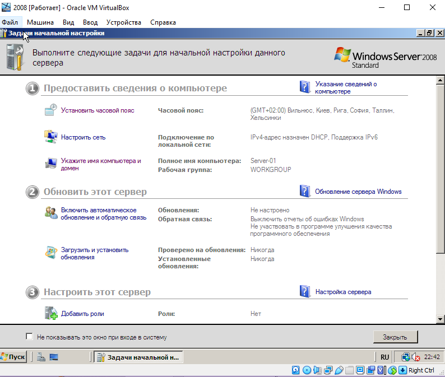Open the Вид menu

[x=68, y=22]
